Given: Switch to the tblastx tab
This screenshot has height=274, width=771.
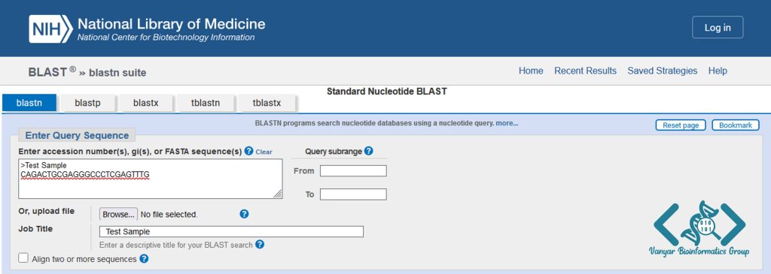Looking at the screenshot, I should (x=267, y=103).
